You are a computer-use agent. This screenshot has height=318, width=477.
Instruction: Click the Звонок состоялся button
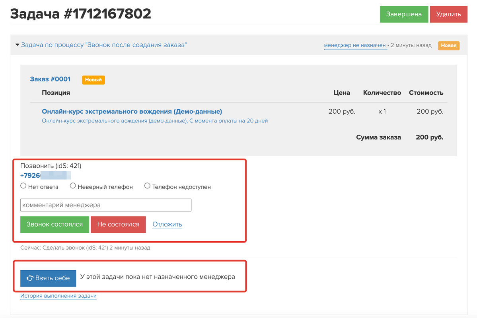point(55,224)
